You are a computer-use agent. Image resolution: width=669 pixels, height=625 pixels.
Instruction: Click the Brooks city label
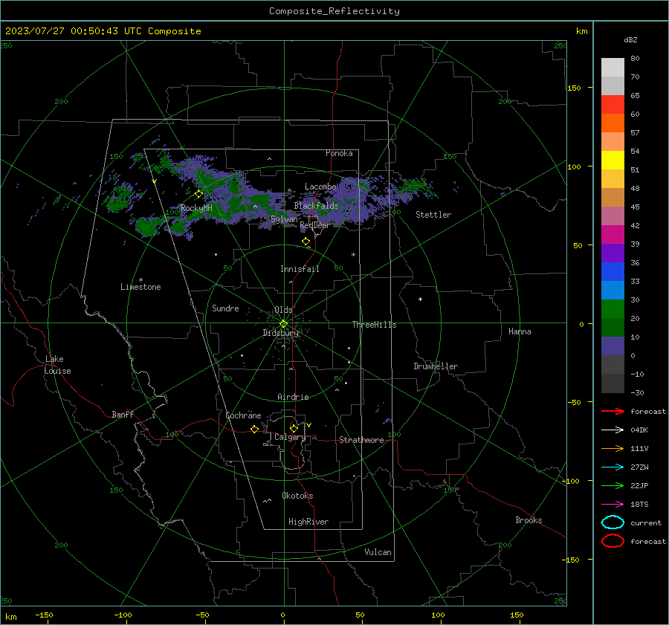(x=529, y=520)
